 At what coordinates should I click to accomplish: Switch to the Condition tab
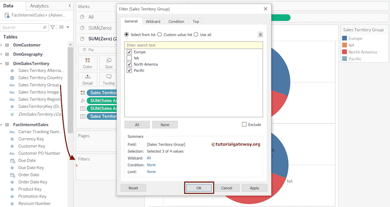tap(176, 22)
